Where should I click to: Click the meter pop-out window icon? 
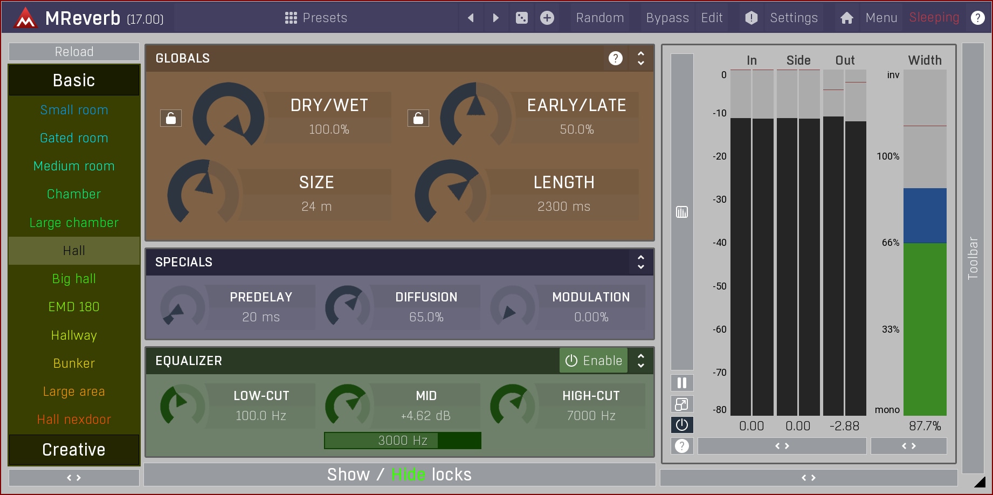pyautogui.click(x=682, y=404)
